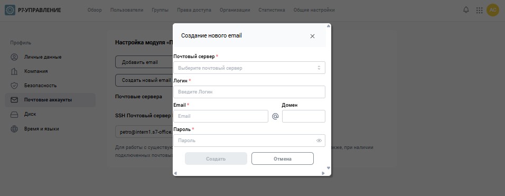The image size is (505, 196).
Task: Click the Отмена button
Action: (x=283, y=158)
